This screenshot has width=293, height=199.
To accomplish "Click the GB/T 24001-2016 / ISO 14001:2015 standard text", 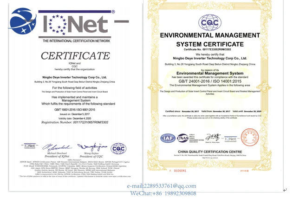I will 210,81.
